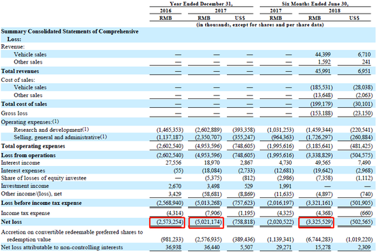Select the Income tax expense row label
The image size is (376, 252).
click(x=25, y=213)
